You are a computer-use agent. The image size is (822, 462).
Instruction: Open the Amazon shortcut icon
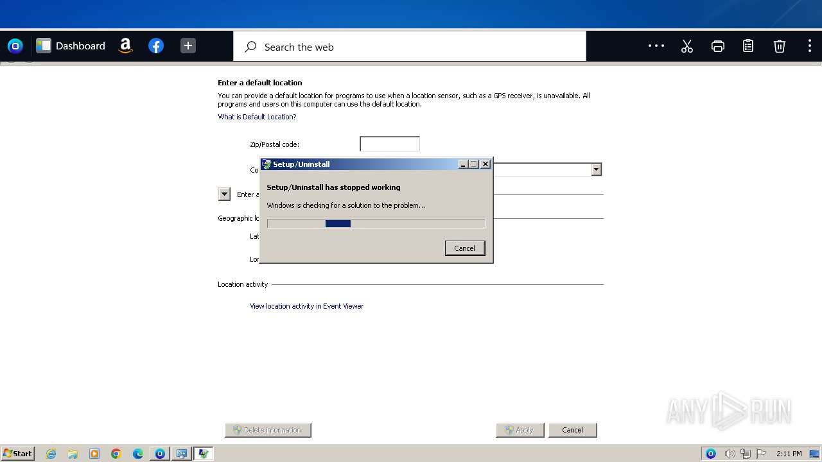(126, 46)
